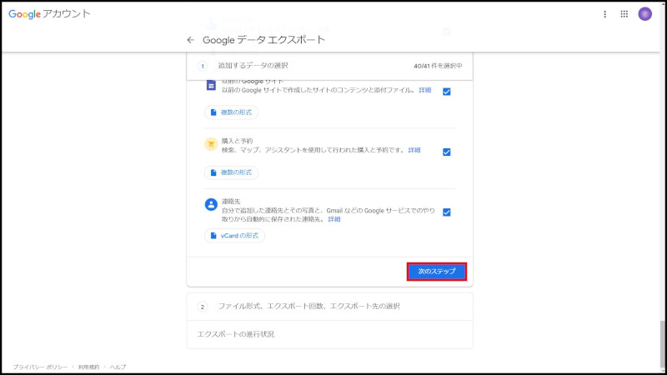Expand the エクスポートの進行状況 section
The image size is (667, 375).
pos(235,334)
